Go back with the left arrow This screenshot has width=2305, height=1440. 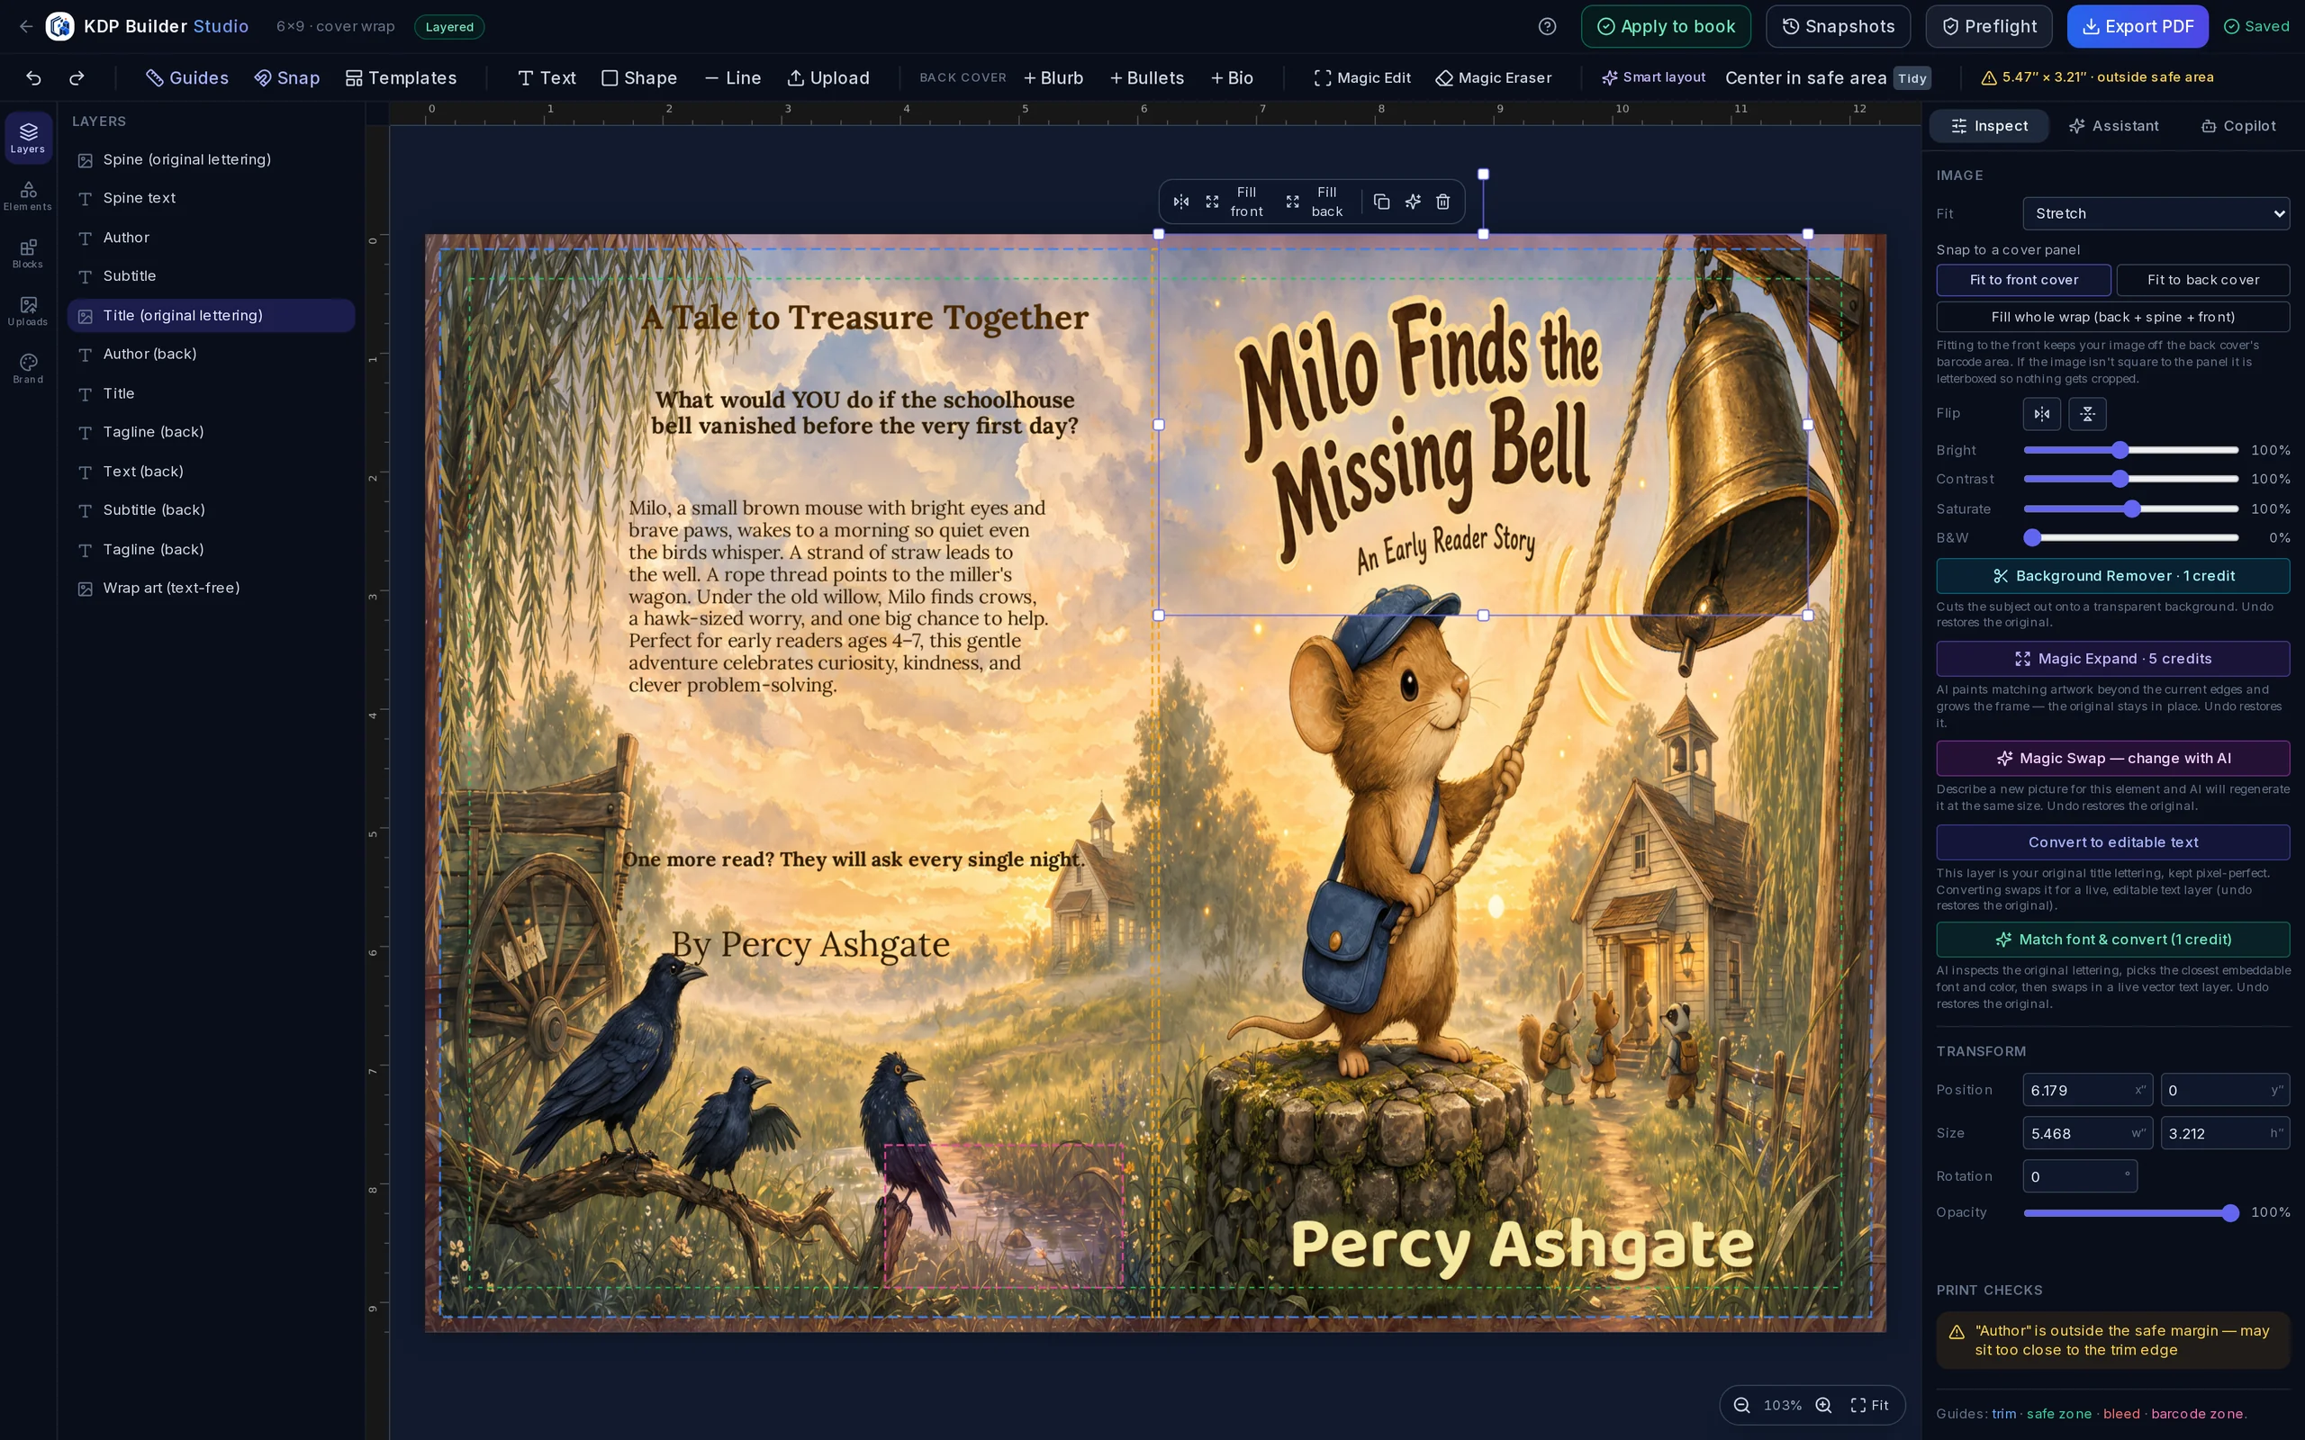pos(26,27)
